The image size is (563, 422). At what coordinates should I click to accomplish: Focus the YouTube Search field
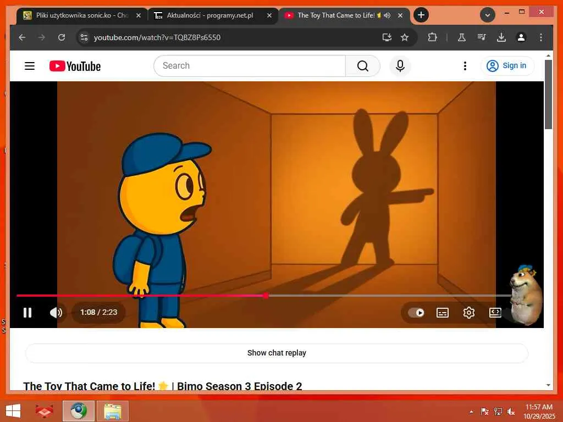point(250,66)
